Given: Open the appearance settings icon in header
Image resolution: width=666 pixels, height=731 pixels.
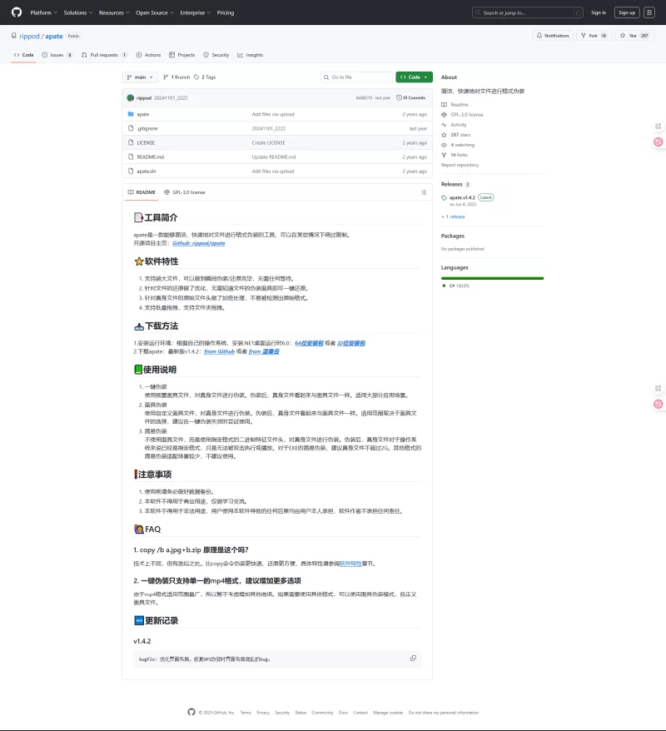Looking at the screenshot, I should point(649,12).
